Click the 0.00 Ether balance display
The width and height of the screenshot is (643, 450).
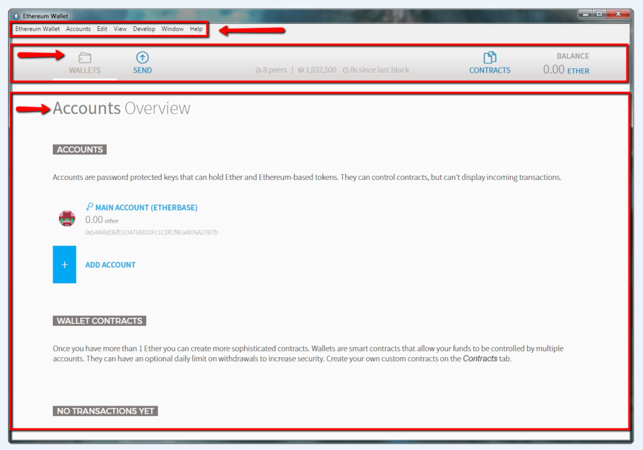[x=566, y=70]
